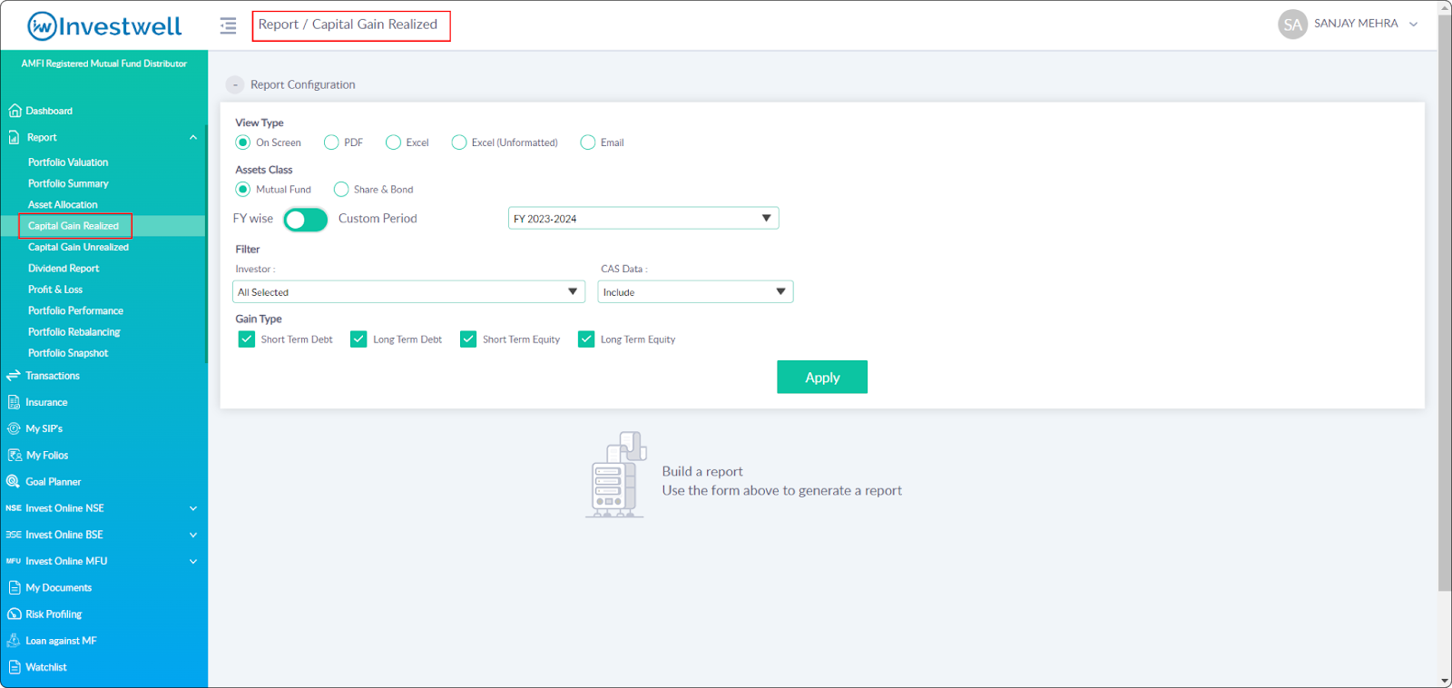Open Portfolio Summary report
This screenshot has height=688, width=1452.
click(68, 183)
